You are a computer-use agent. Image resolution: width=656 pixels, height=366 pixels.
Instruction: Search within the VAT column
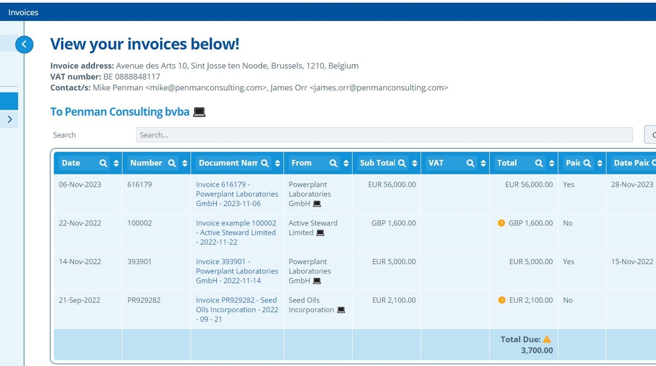point(470,163)
